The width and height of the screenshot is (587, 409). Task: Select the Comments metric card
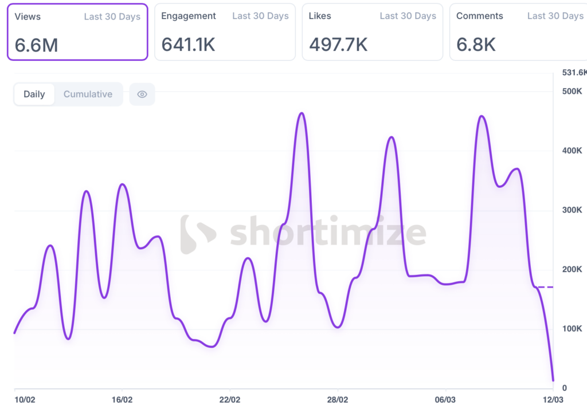518,32
